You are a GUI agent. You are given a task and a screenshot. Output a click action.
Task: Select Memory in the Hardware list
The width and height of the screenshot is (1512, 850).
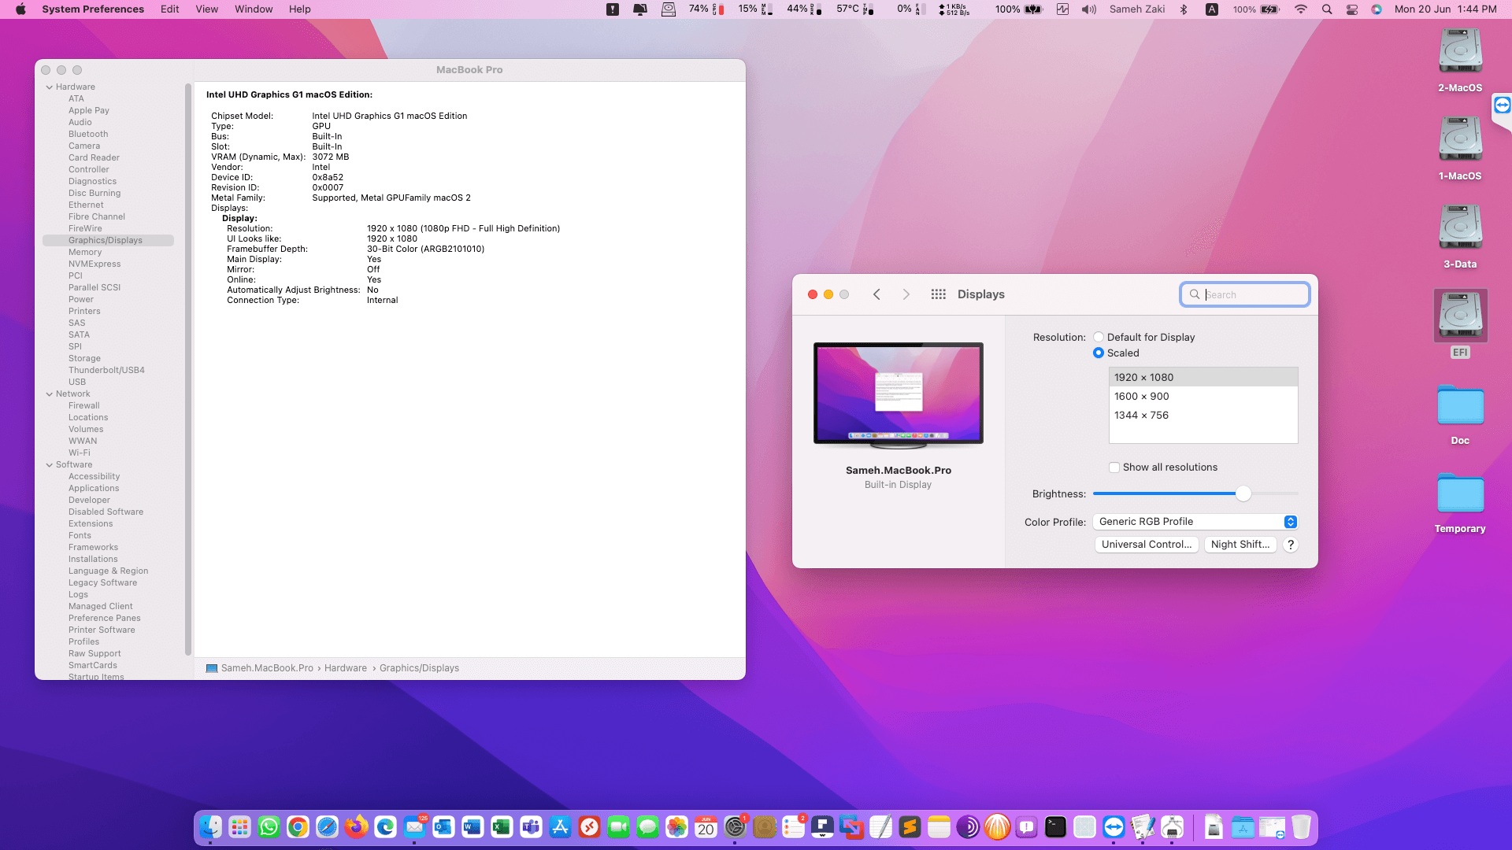pos(85,253)
